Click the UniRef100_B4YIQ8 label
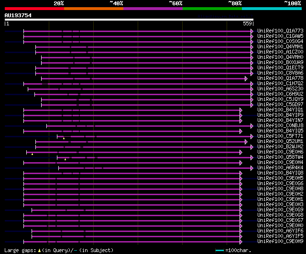Screen dimensions: 306x254 point(280,173)
